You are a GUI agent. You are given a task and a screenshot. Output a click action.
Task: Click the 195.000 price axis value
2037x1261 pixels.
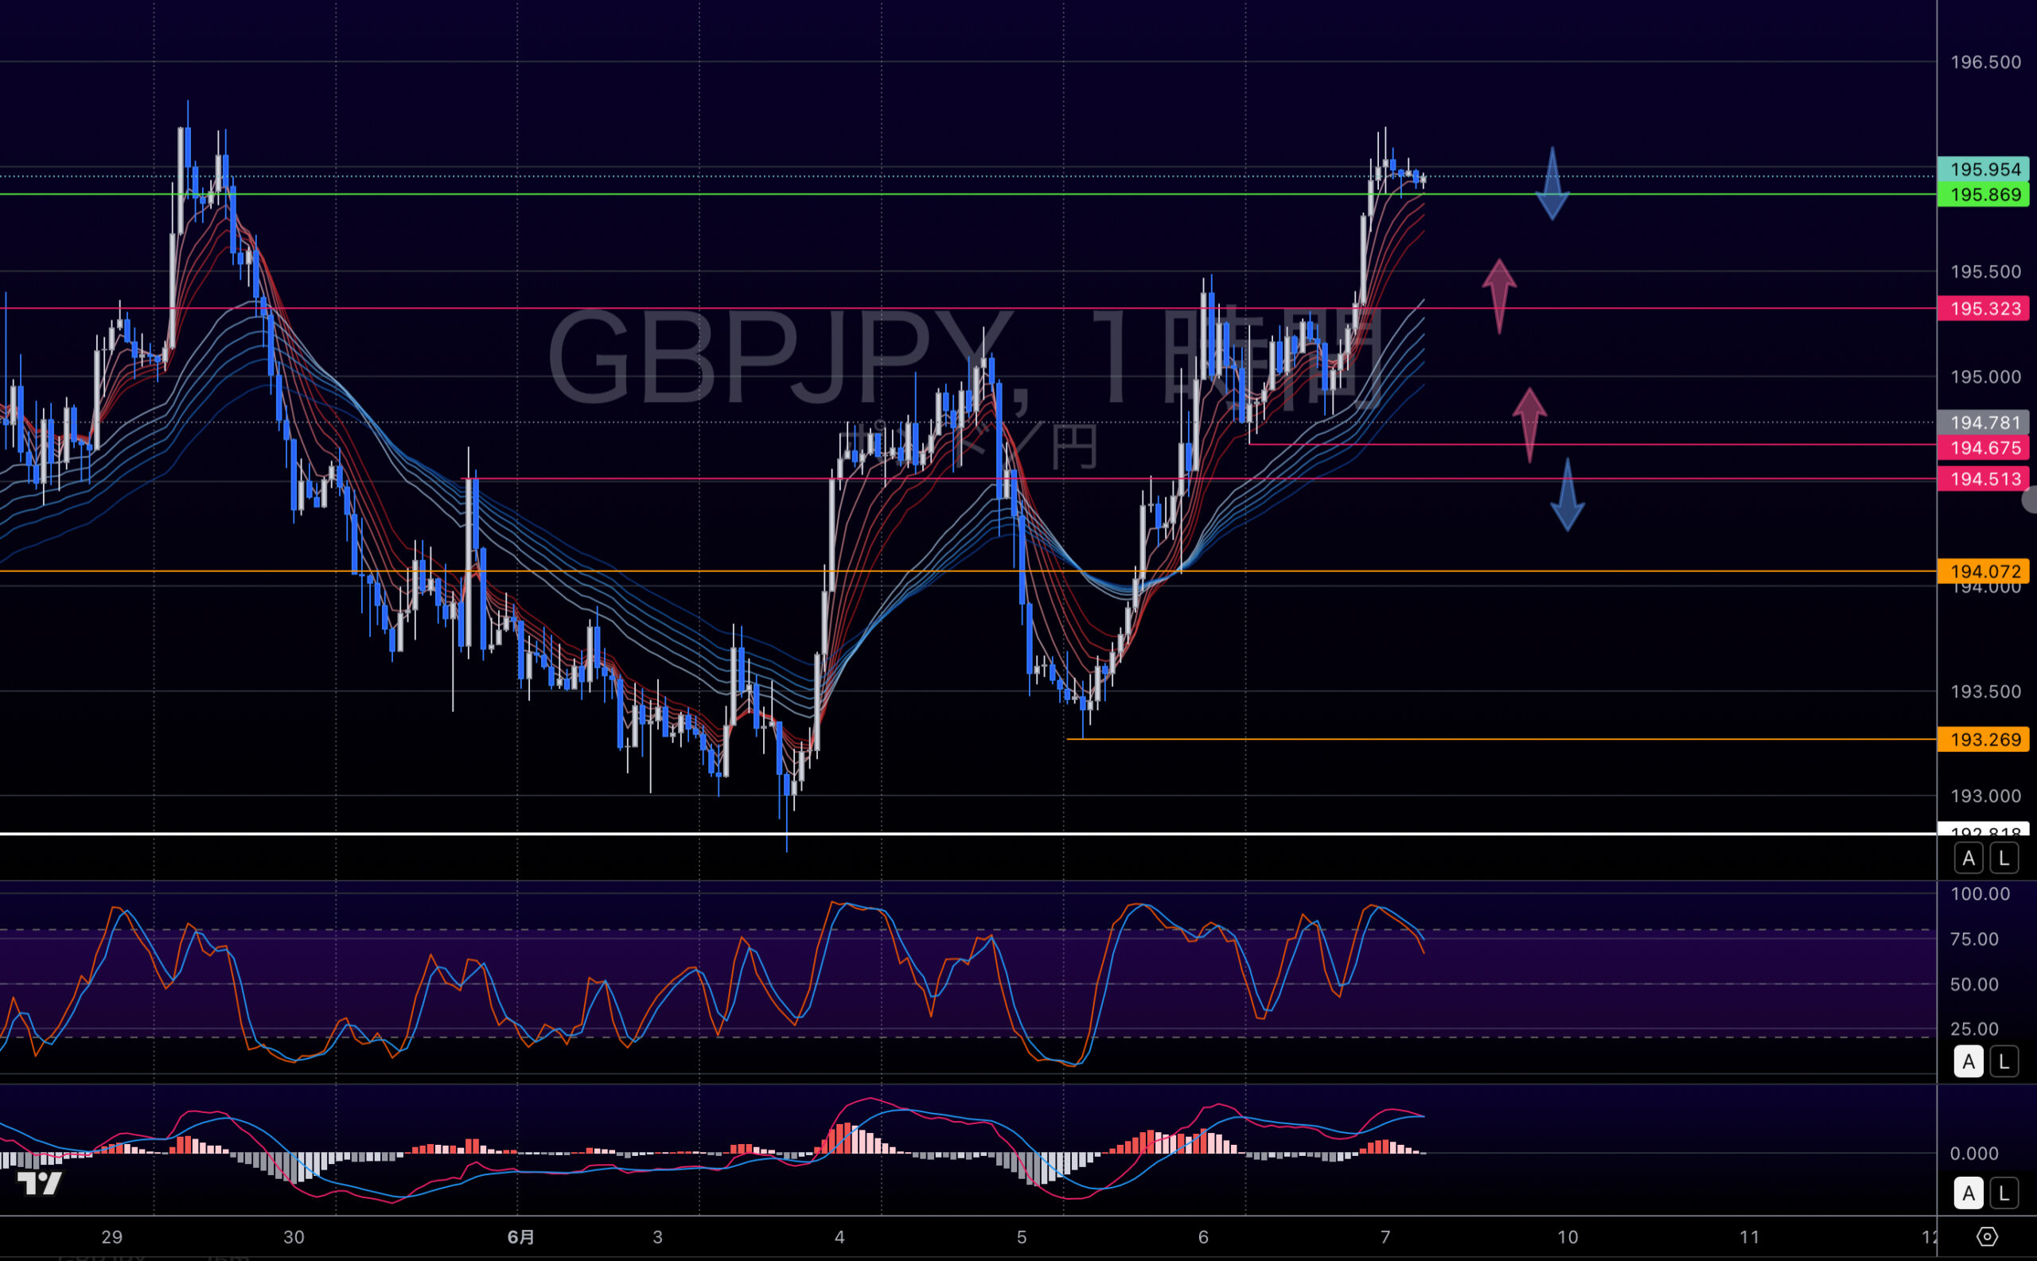click(1986, 377)
